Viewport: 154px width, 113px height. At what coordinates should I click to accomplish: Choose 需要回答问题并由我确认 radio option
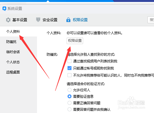[x=70, y=109]
